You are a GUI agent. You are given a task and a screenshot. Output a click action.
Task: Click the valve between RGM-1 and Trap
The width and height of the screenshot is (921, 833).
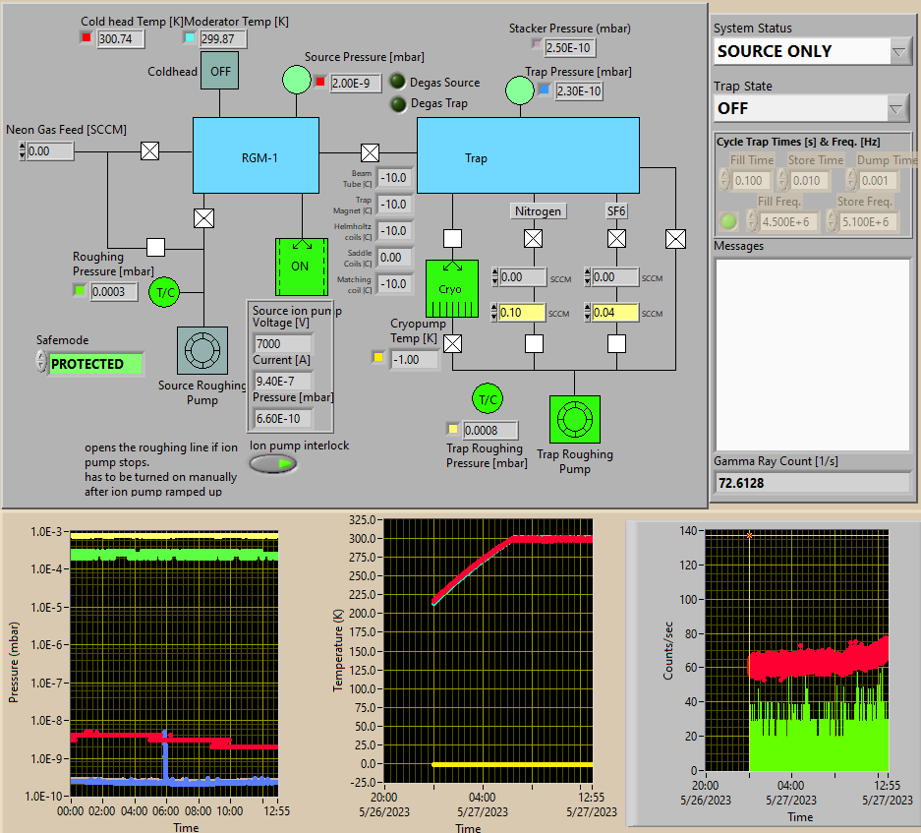pos(370,152)
